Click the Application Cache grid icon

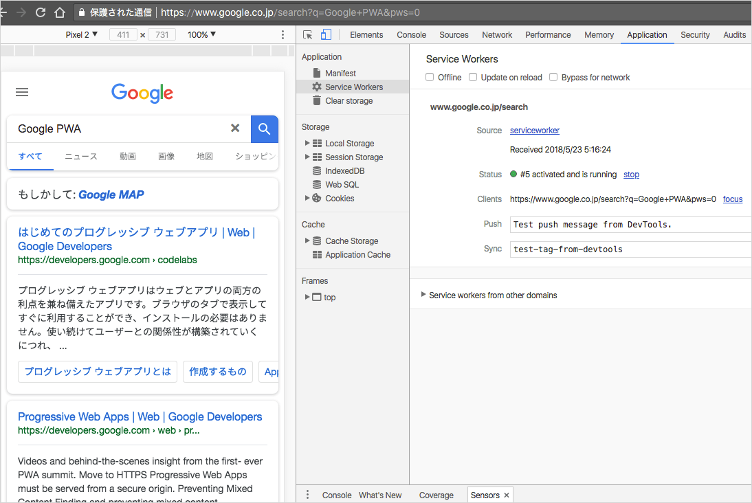317,255
